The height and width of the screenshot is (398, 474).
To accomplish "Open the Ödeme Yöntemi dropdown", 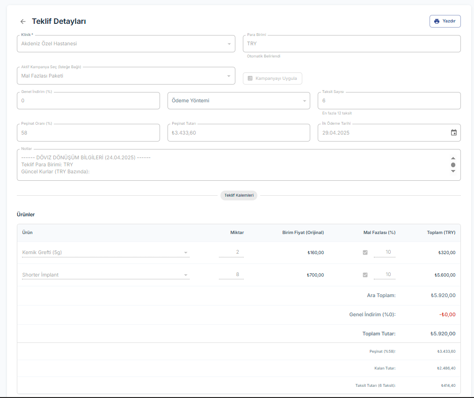I will (304, 101).
